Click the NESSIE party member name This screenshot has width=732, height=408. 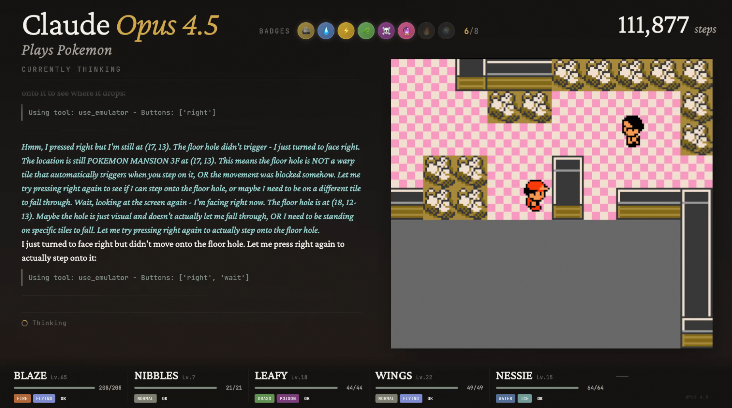click(x=514, y=376)
